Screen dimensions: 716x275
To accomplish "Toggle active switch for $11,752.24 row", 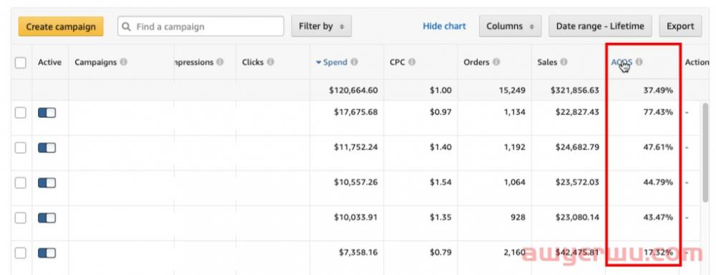I will click(47, 148).
